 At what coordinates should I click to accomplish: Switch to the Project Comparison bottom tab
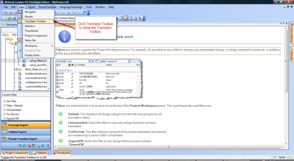[15, 153]
